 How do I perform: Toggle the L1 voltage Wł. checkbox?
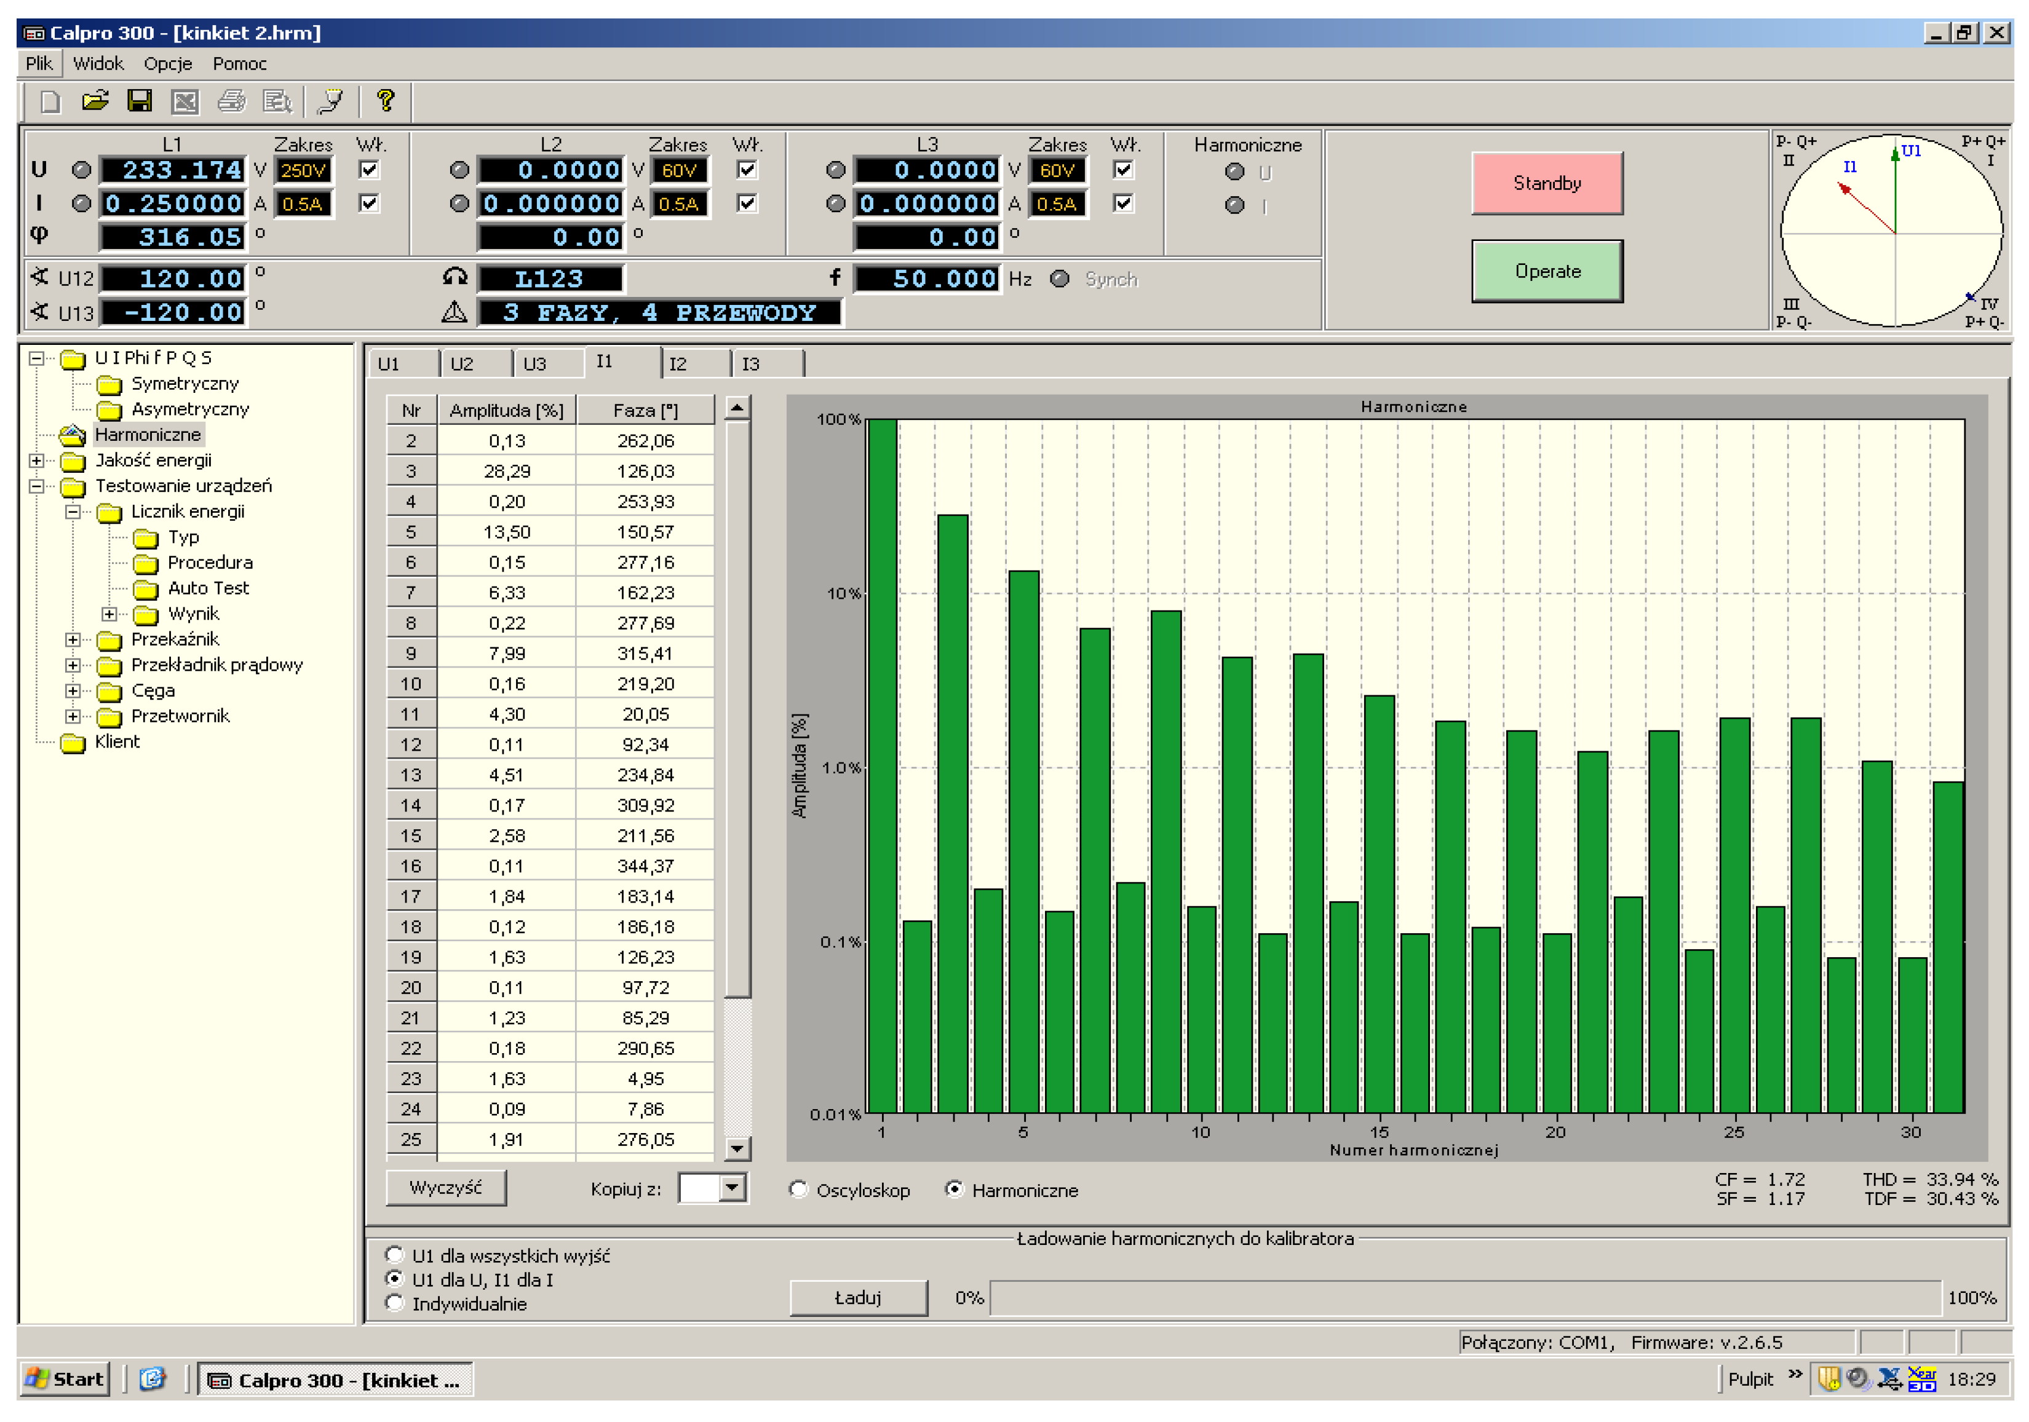[370, 170]
